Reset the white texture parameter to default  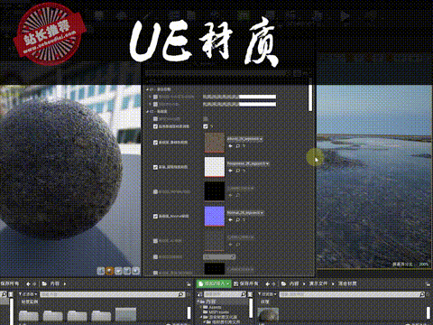(244, 171)
